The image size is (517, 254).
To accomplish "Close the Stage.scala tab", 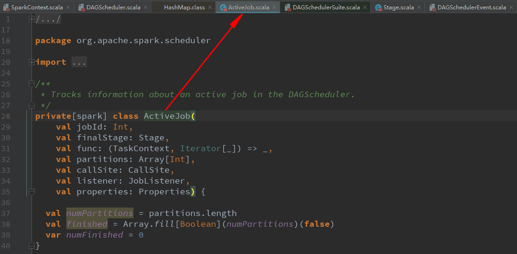I will [419, 7].
